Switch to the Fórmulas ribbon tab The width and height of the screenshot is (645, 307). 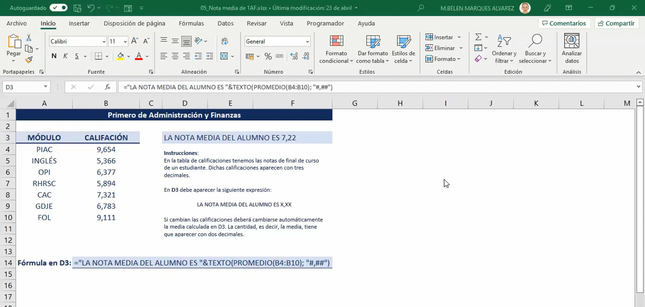click(191, 23)
